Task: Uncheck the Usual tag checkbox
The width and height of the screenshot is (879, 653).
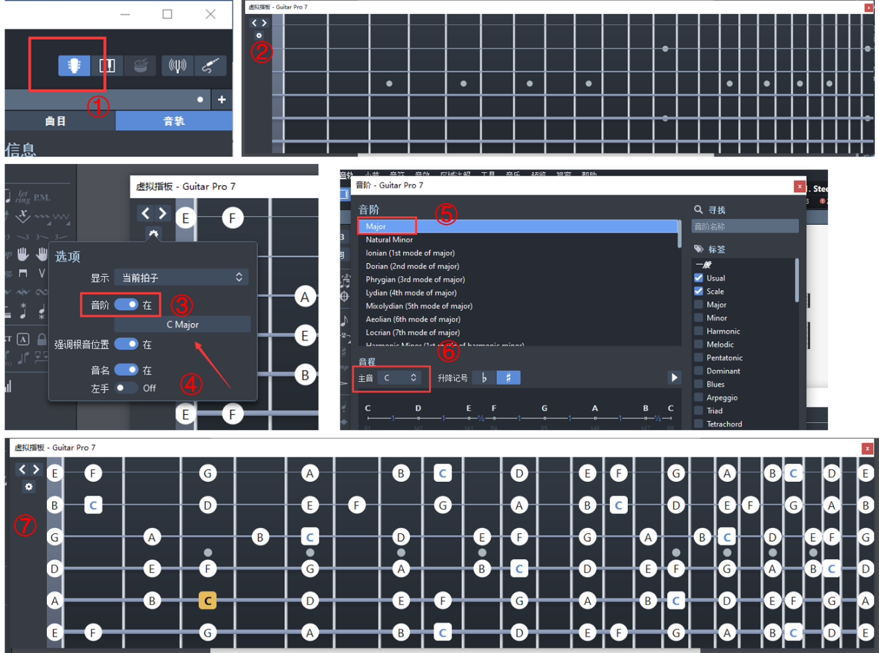Action: tap(699, 278)
